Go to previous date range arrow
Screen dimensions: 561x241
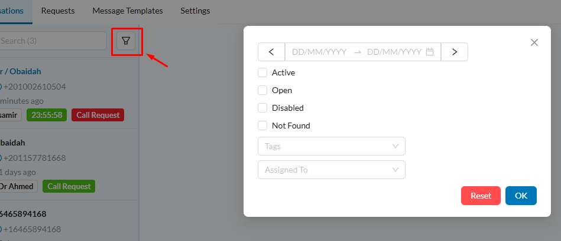pyautogui.click(x=271, y=52)
